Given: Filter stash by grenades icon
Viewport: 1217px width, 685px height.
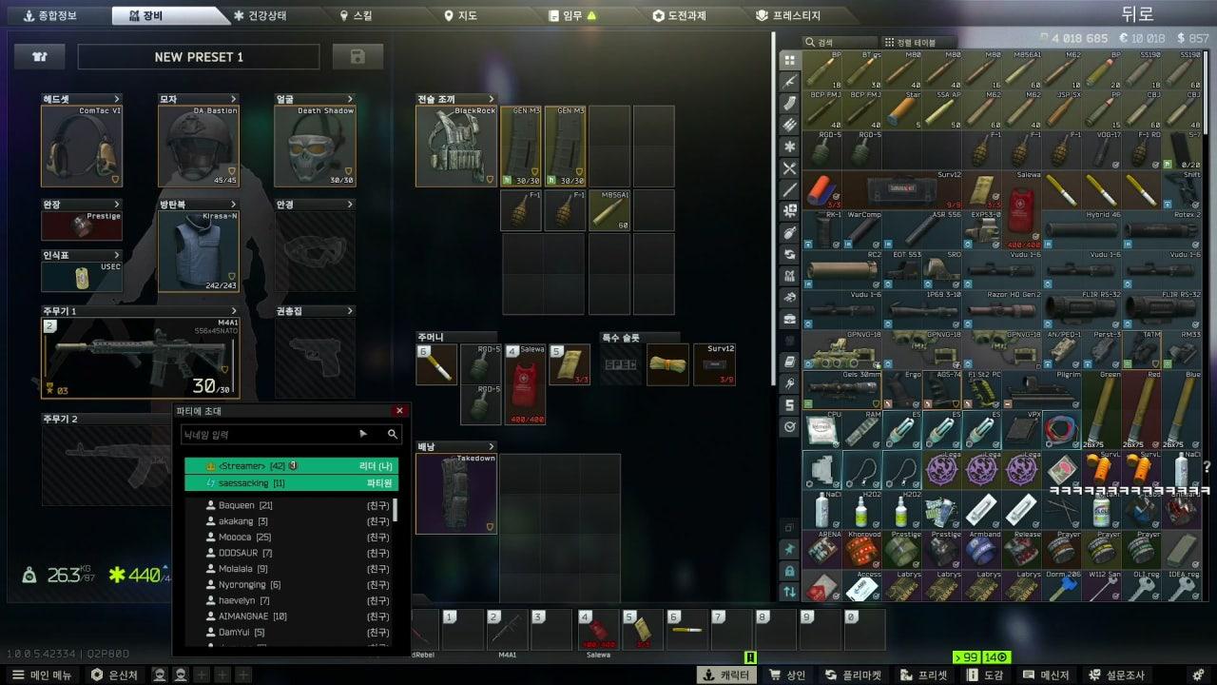Looking at the screenshot, I should click(x=789, y=233).
